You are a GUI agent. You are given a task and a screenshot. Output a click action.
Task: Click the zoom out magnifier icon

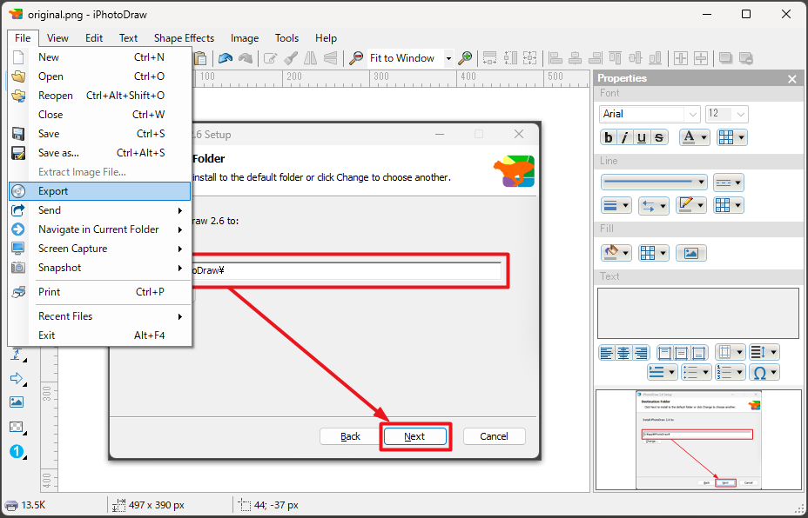(x=356, y=58)
